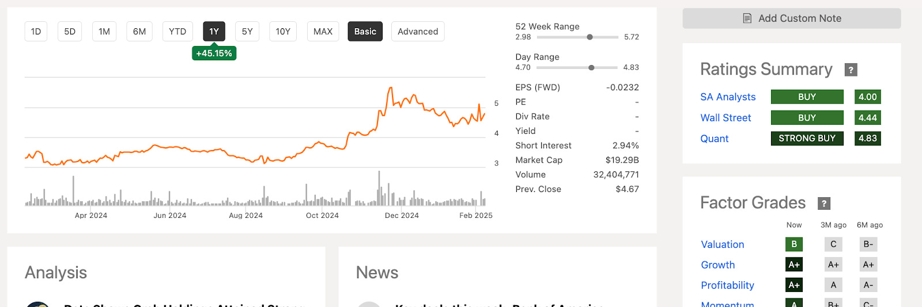Screen dimensions: 922x307
Task: Click the +45.15% performance badge
Action: pos(214,53)
